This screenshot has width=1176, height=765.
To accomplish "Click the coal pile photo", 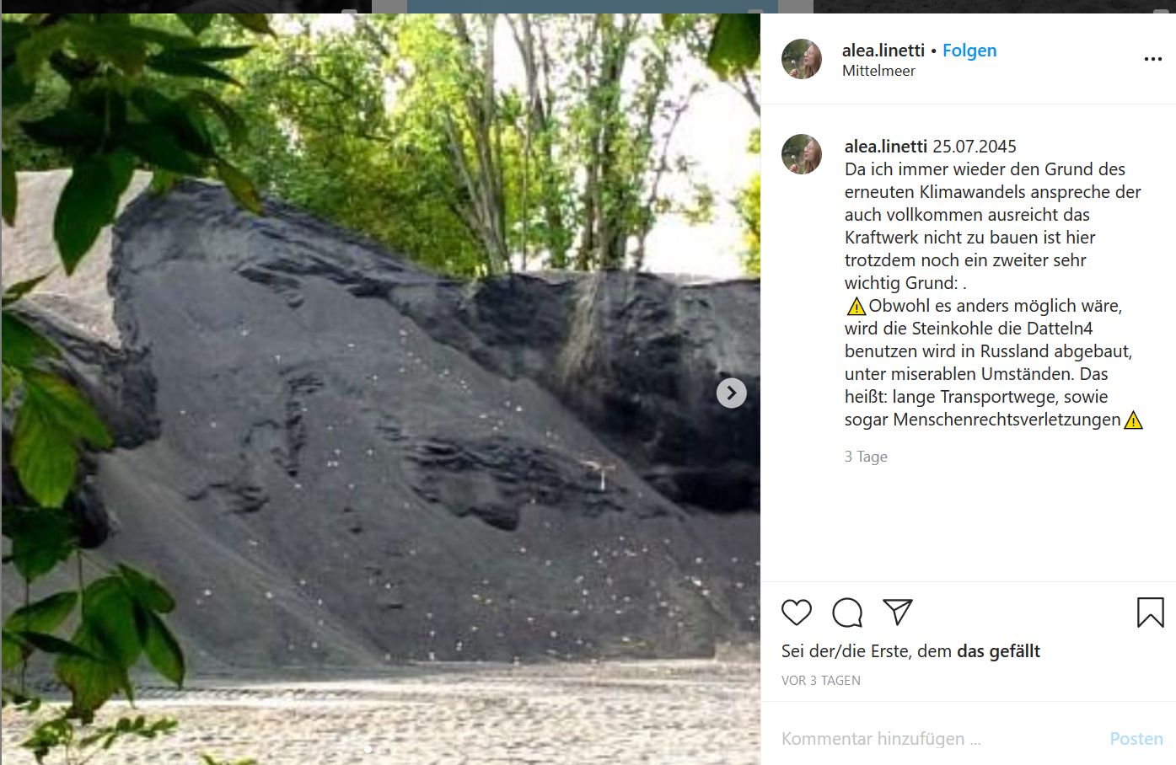I will point(381,389).
